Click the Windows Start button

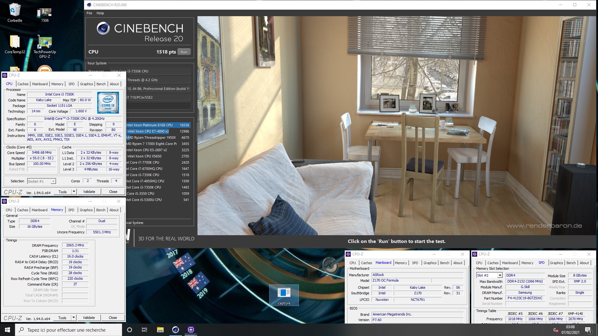[x=7, y=330]
